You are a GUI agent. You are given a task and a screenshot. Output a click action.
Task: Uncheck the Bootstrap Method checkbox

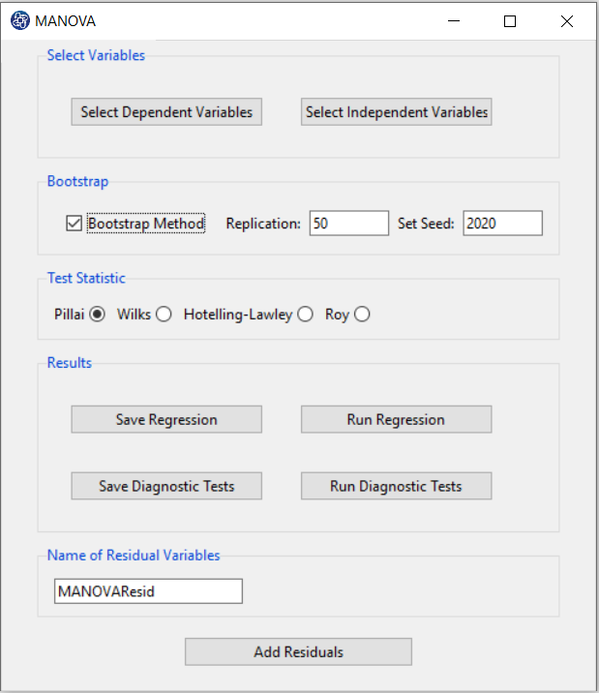74,224
